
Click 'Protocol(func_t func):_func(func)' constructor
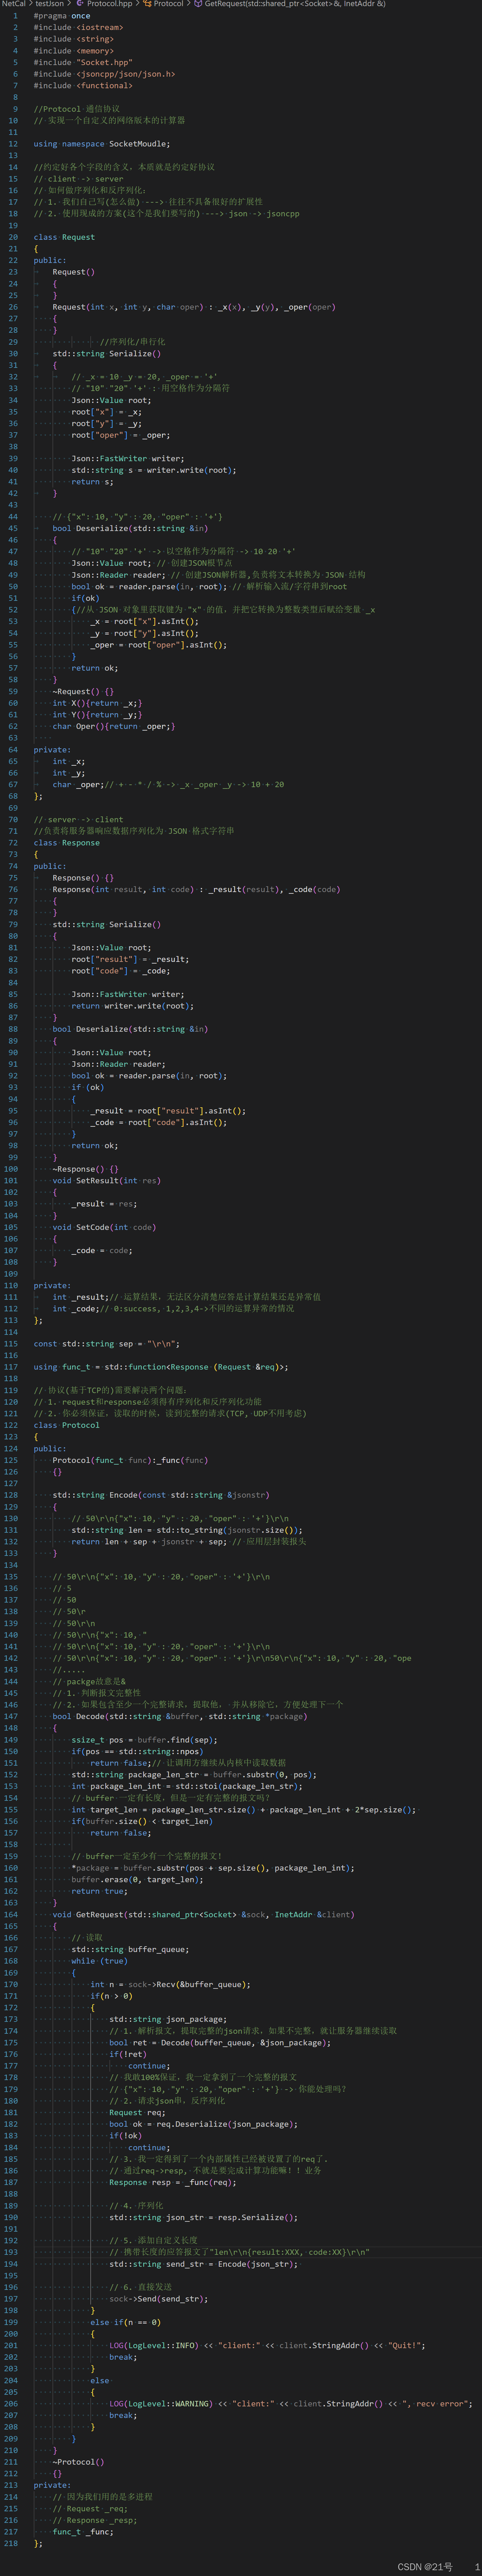click(130, 1460)
